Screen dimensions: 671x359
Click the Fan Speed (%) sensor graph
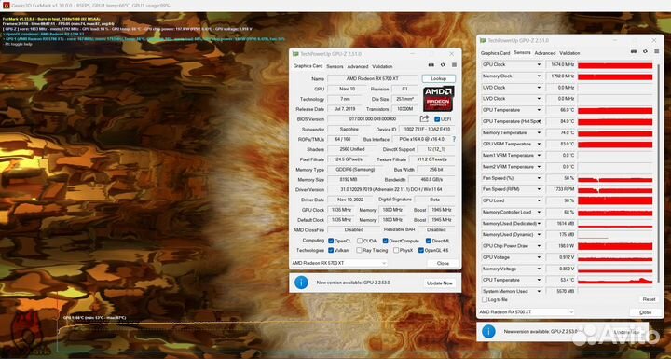pos(615,178)
